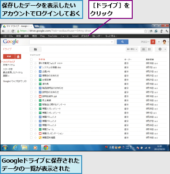Image resolution: width=170 pixels, height=174 pixels.
Task: Open the Windows Start orb
Action: 5,148
